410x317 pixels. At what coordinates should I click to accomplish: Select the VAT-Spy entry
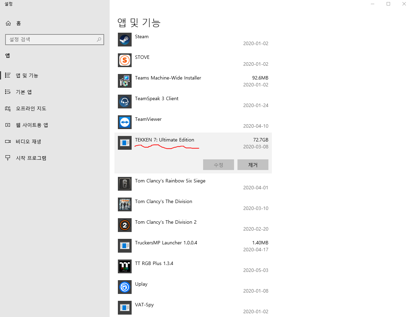pos(193,308)
